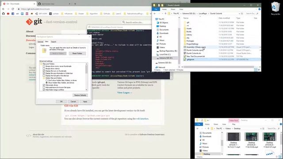Click Advanced settings list vertical scrollbar
Screen dimensions: 283x159
coord(87,77)
